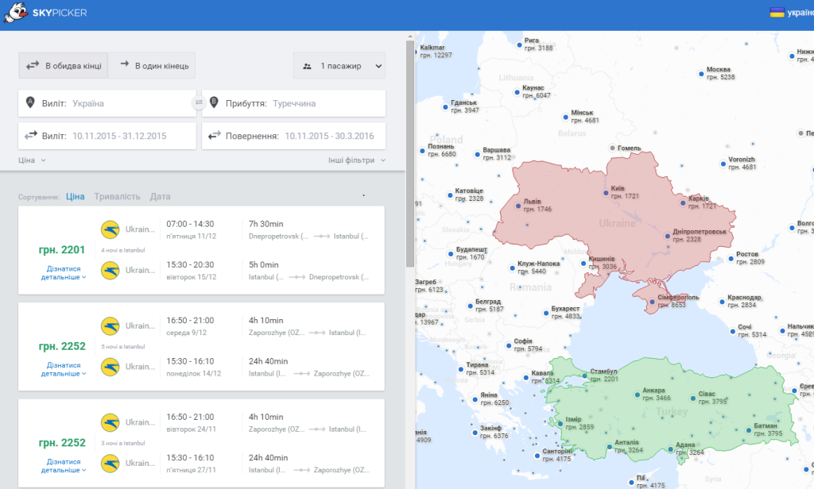Image resolution: width=814 pixels, height=489 pixels.
Task: Click the airline logo for the понеділок 14/12 flight
Action: [110, 367]
